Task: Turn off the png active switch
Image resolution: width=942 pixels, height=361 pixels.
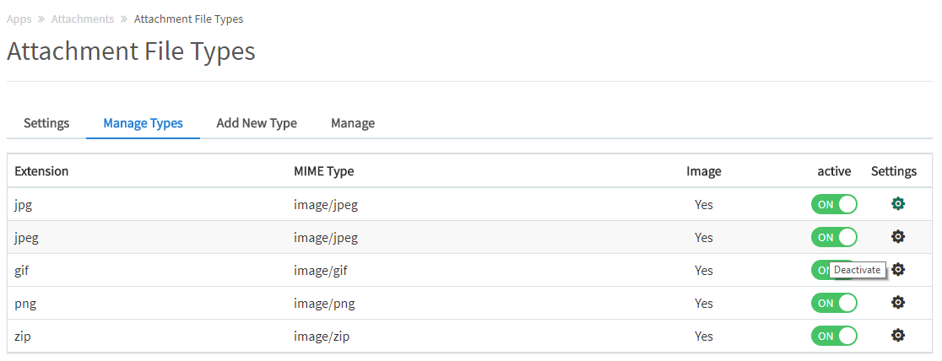Action: 834,303
